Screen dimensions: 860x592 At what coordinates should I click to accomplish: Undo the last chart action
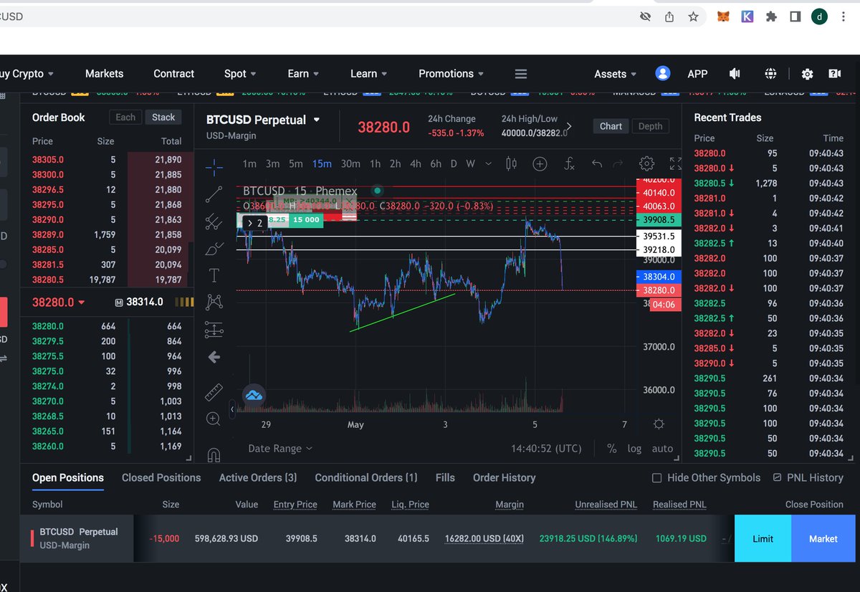[x=597, y=164]
